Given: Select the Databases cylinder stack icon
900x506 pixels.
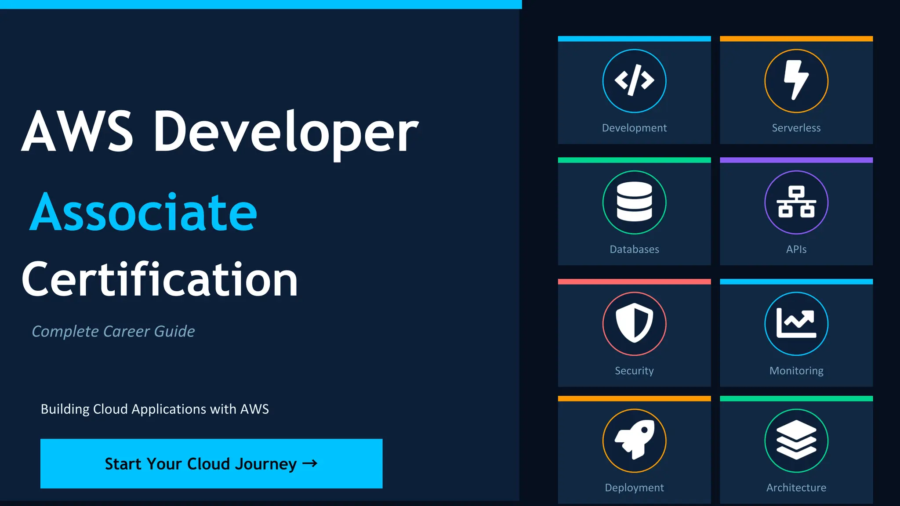Looking at the screenshot, I should [634, 202].
